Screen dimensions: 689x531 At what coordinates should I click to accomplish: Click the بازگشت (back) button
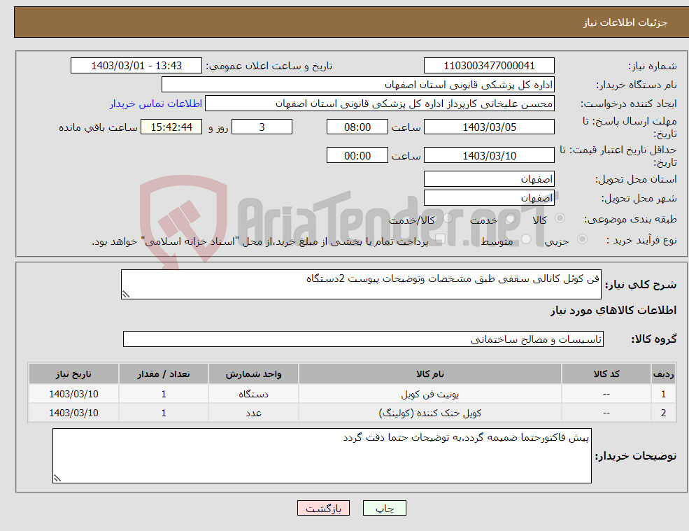coord(323,508)
